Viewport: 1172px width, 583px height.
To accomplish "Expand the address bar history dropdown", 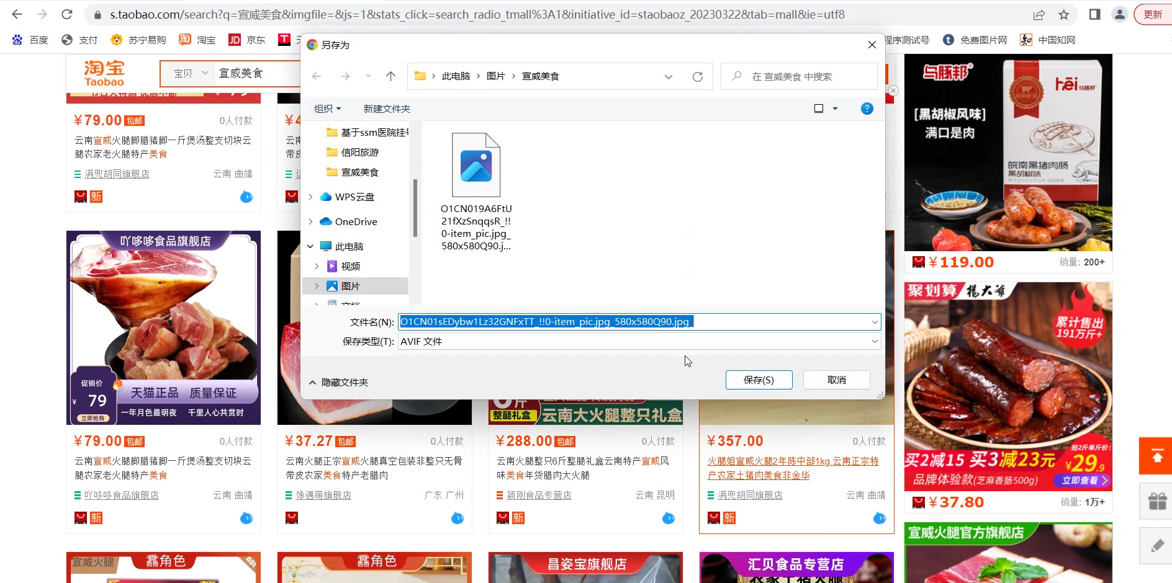I will coord(669,76).
